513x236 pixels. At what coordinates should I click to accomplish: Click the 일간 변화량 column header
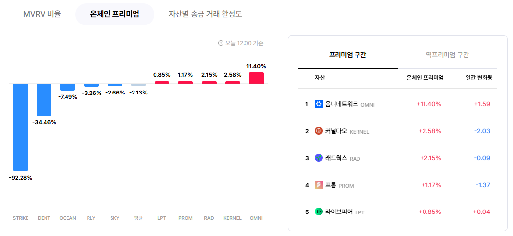[479, 78]
